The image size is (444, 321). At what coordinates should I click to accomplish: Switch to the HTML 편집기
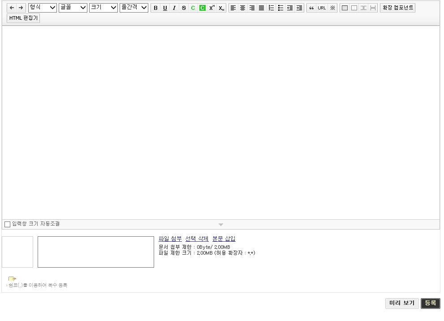[x=23, y=18]
